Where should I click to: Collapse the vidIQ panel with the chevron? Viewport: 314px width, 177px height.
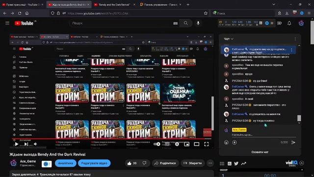click(x=302, y=163)
